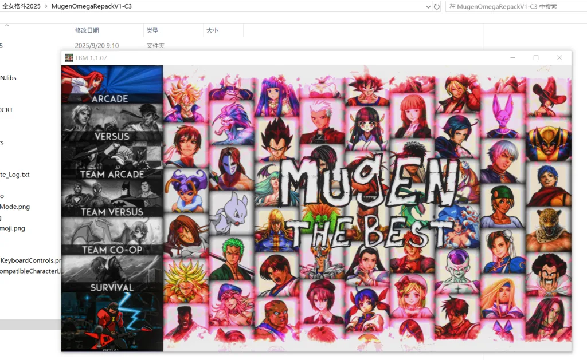Screen dimensions: 587x360
Task: Navigate to 全女格斗2025 breadcrumb folder
Action: tap(21, 6)
